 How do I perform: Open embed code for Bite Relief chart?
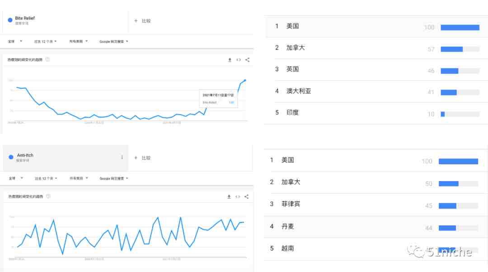[x=239, y=60]
